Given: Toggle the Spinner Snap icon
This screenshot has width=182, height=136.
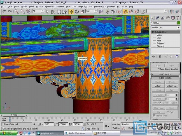Looking at the screenshot, I should click(137, 12).
